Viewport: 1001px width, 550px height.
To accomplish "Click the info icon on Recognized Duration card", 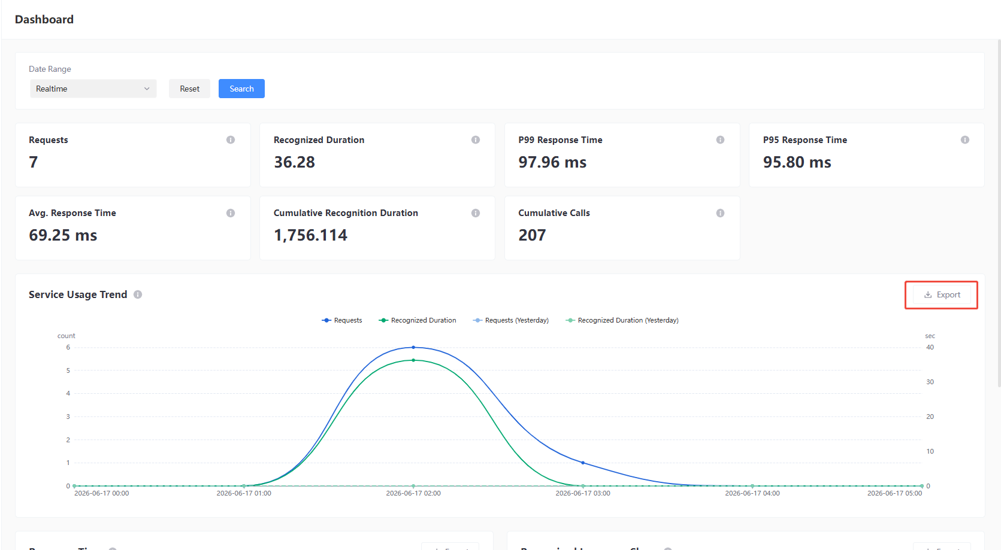I will [476, 140].
